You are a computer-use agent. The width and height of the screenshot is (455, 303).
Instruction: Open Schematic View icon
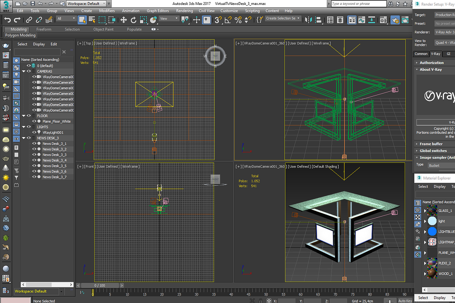372,20
